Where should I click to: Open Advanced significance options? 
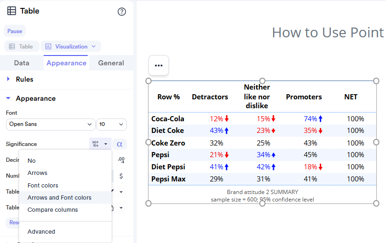pos(65,232)
